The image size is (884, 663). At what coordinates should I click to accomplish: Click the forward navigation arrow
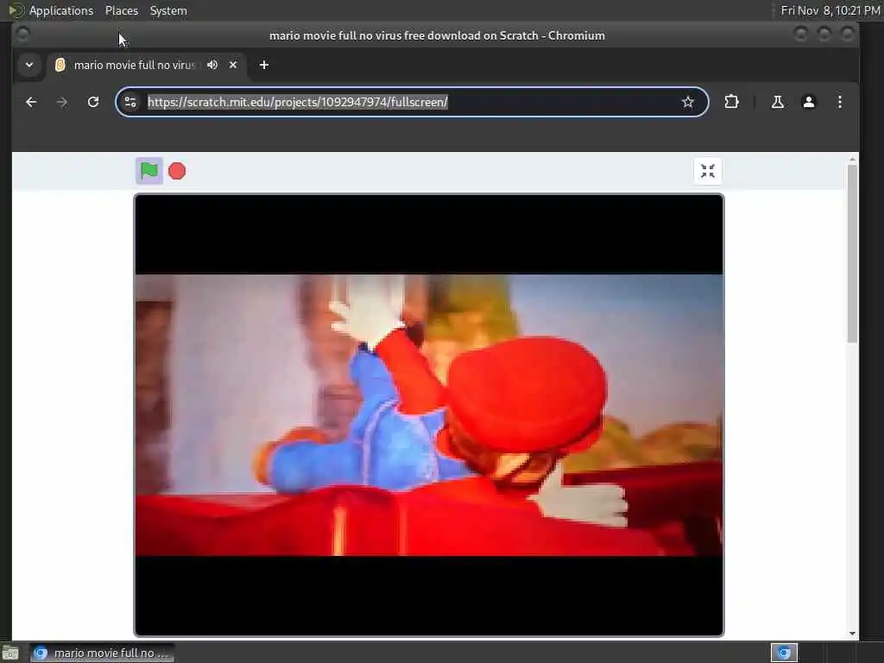click(62, 102)
